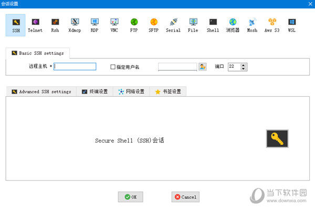Choose the VNC session icon
The width and height of the screenshot is (315, 211).
[114, 25]
